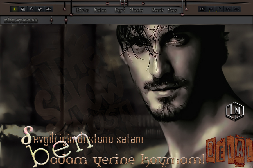The height and width of the screenshot is (168, 253).
Task: Open the envelope mail icon
Action: pos(202,9)
